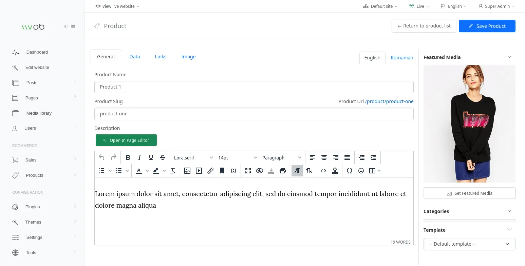Toggle fullscreen mode for the editor
Screen dimensions: 525x266
[248, 171]
